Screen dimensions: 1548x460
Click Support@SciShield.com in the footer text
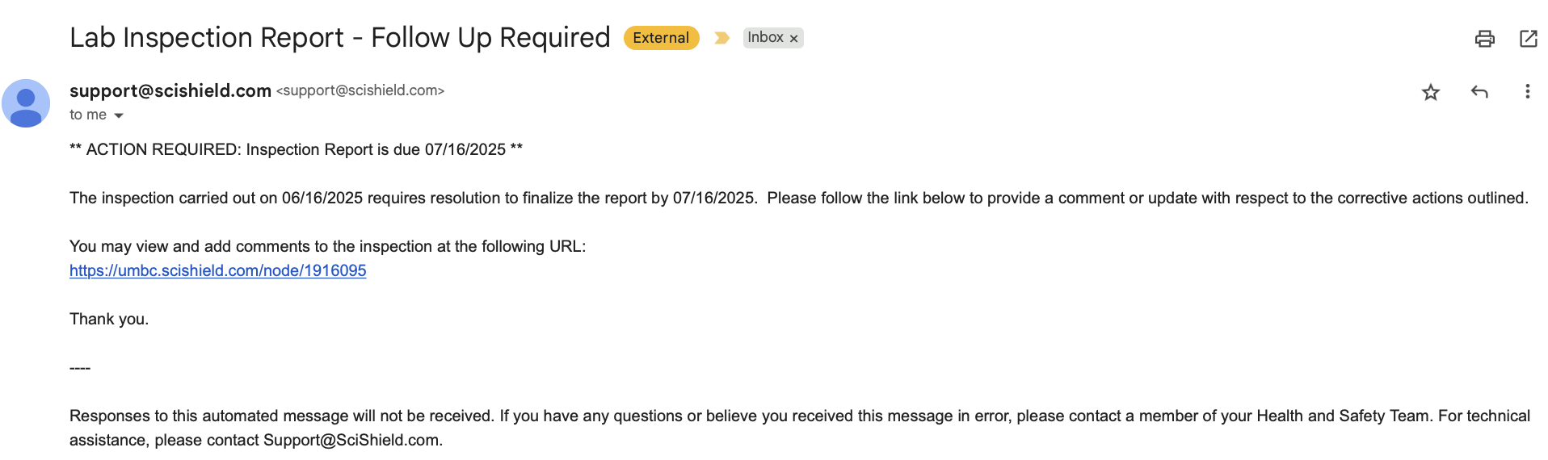tap(351, 440)
